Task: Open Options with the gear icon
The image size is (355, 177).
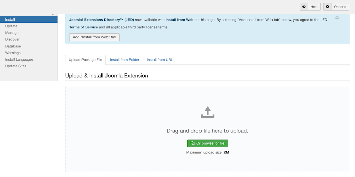Action: click(x=336, y=7)
